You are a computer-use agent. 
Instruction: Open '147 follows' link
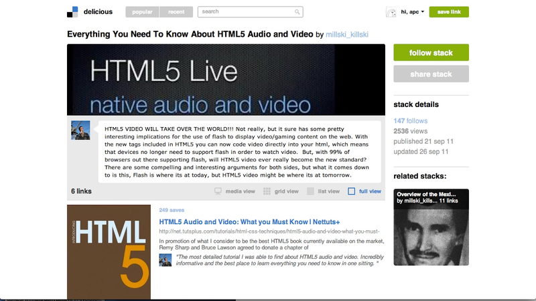point(410,121)
